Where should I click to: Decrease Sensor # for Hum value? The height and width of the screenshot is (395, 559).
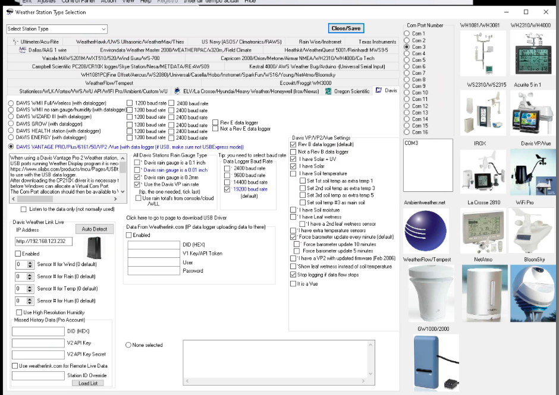click(x=30, y=302)
